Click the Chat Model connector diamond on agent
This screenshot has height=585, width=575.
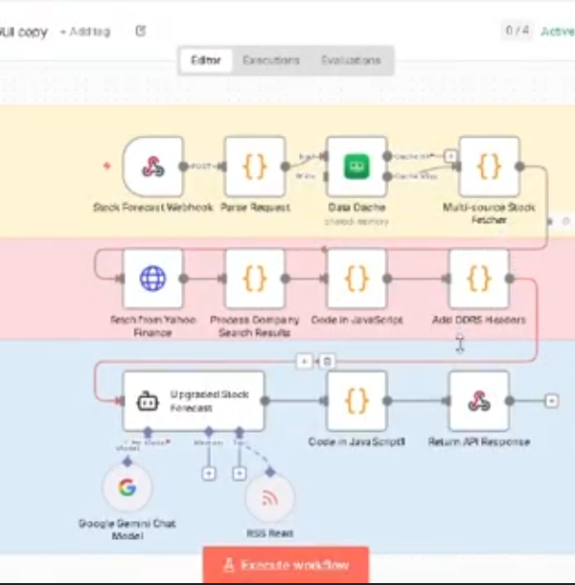(148, 432)
